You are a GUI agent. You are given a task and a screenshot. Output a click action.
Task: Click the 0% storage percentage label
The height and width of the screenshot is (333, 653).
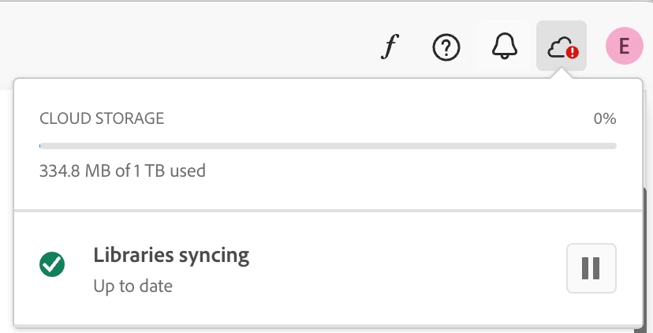pyautogui.click(x=605, y=119)
